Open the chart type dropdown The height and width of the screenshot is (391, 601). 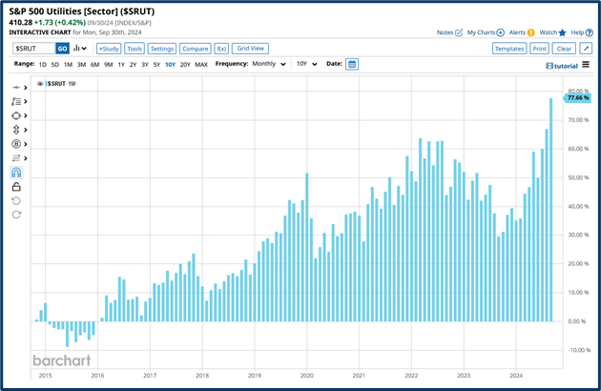point(80,48)
